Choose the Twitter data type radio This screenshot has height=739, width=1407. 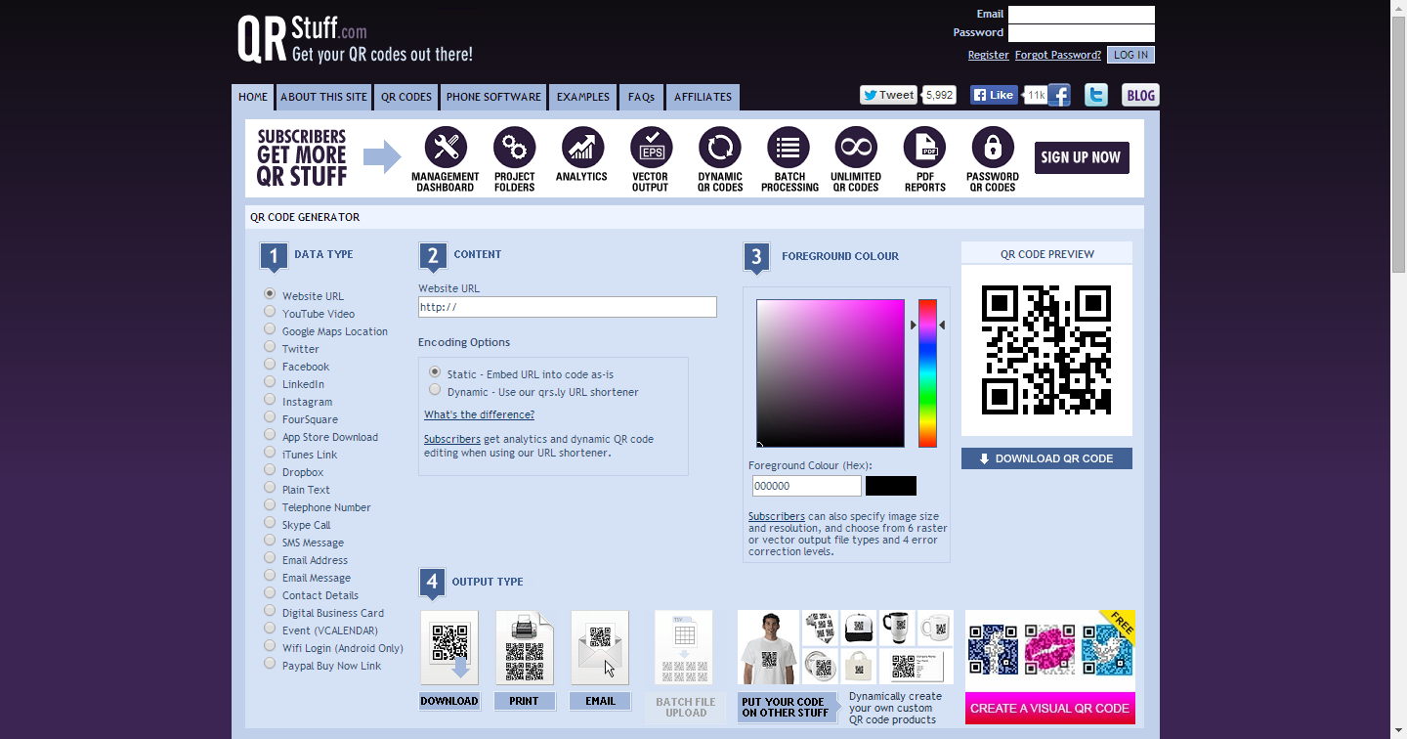(x=270, y=346)
